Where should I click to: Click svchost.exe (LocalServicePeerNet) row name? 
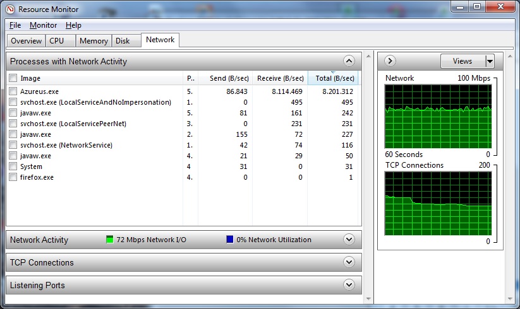(73, 124)
